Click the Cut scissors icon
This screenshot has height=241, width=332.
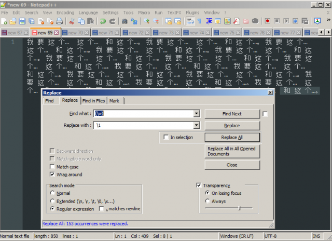pos(72,21)
